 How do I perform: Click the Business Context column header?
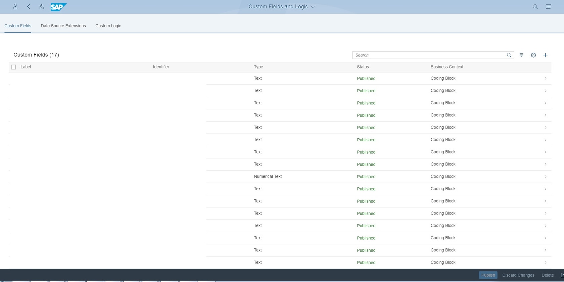pos(447,67)
